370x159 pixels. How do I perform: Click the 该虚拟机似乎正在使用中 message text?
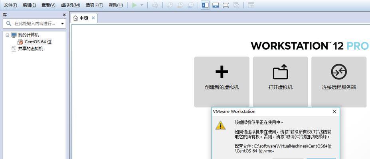point(259,122)
